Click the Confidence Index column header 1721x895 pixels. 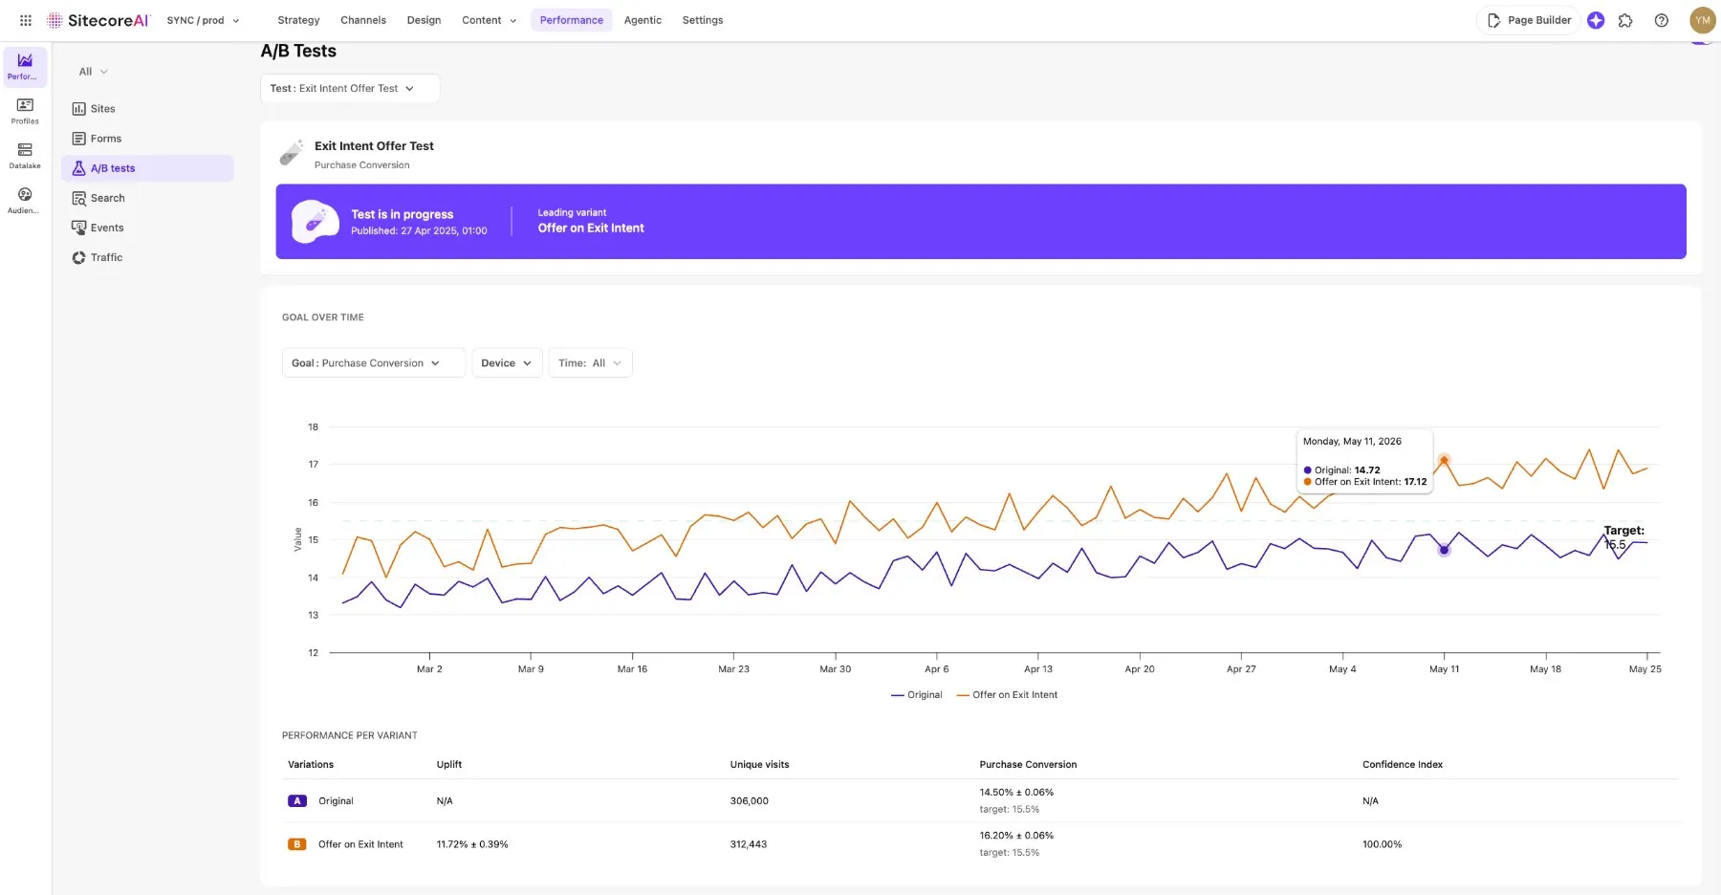coord(1403,765)
